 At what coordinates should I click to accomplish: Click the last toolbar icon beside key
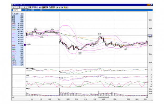pyautogui.click(x=67, y=7)
